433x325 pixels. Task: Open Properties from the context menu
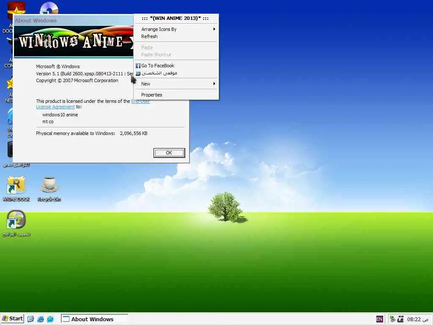click(176, 95)
